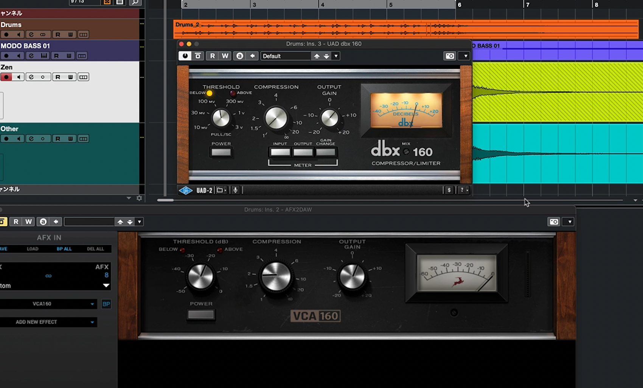Image resolution: width=643 pixels, height=388 pixels.
Task: Open preset dropdown in AFX2DAW window toolbar
Action: (x=140, y=222)
